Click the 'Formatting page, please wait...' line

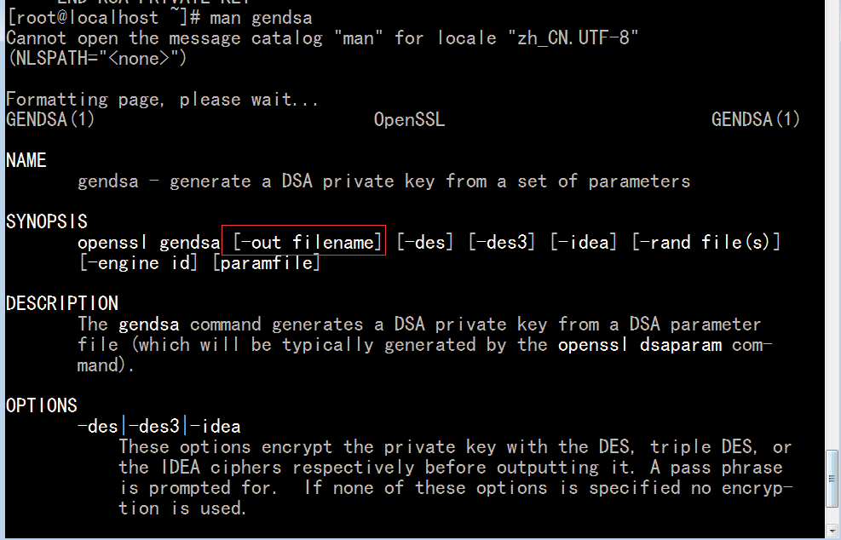162,100
